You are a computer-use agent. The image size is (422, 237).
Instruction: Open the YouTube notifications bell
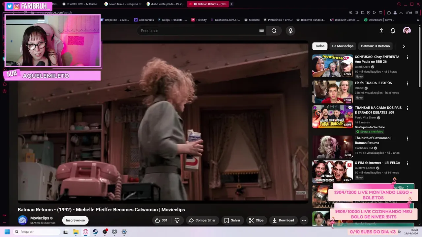pos(393,31)
